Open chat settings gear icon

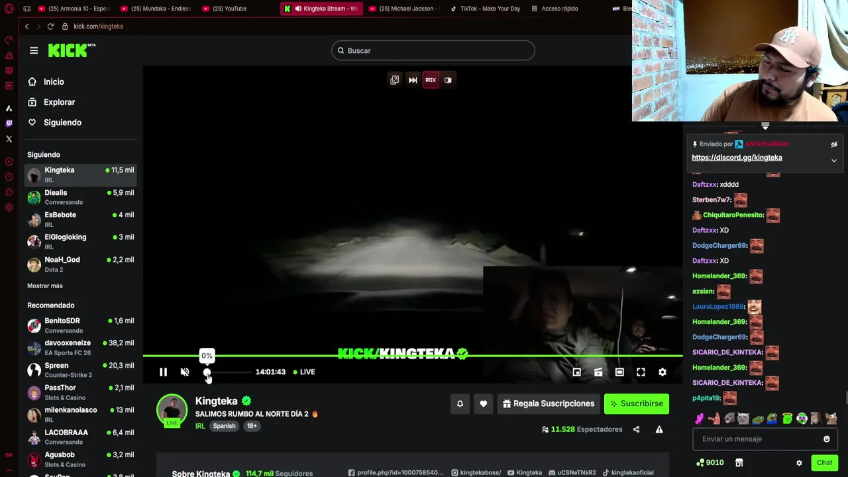(x=799, y=463)
